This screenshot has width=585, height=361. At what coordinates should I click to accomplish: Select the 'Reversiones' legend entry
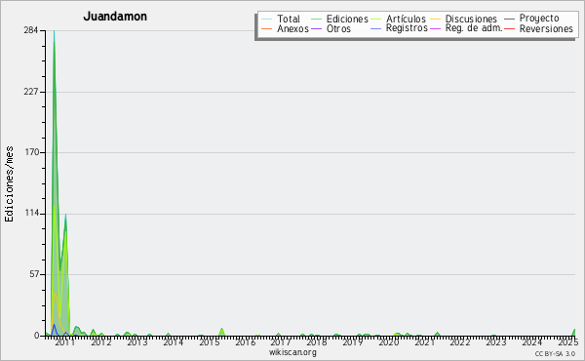pos(546,28)
